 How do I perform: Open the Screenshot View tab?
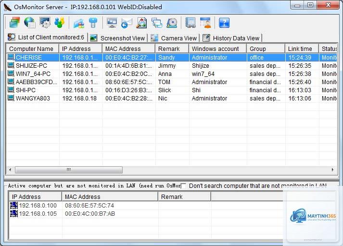coord(118,38)
